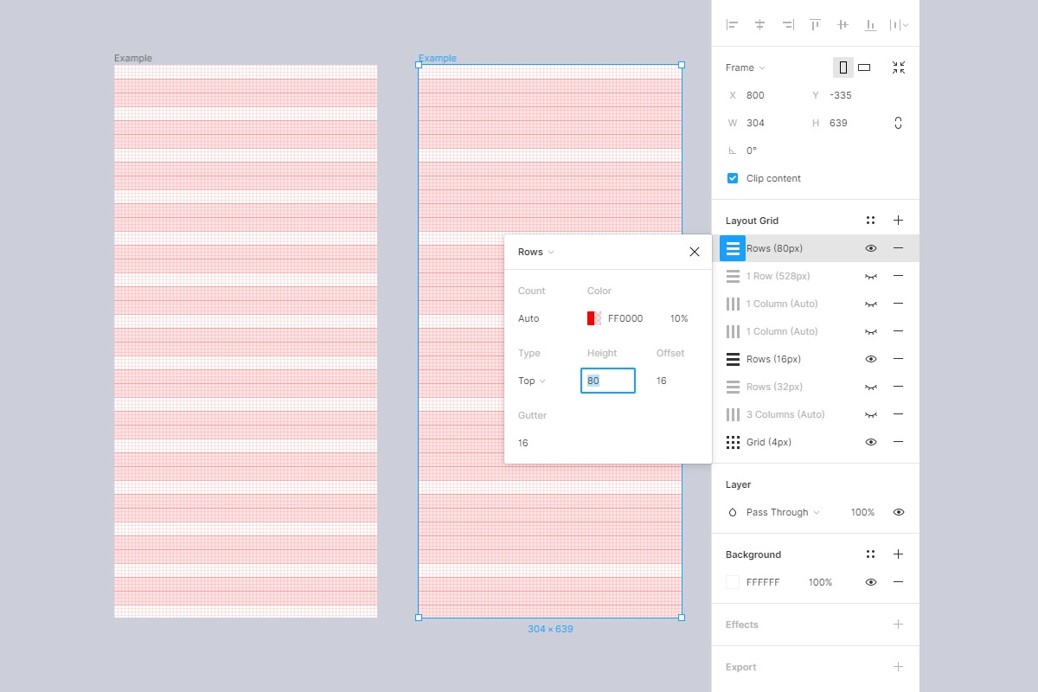
Task: Open the Frame type dropdown
Action: pyautogui.click(x=746, y=67)
